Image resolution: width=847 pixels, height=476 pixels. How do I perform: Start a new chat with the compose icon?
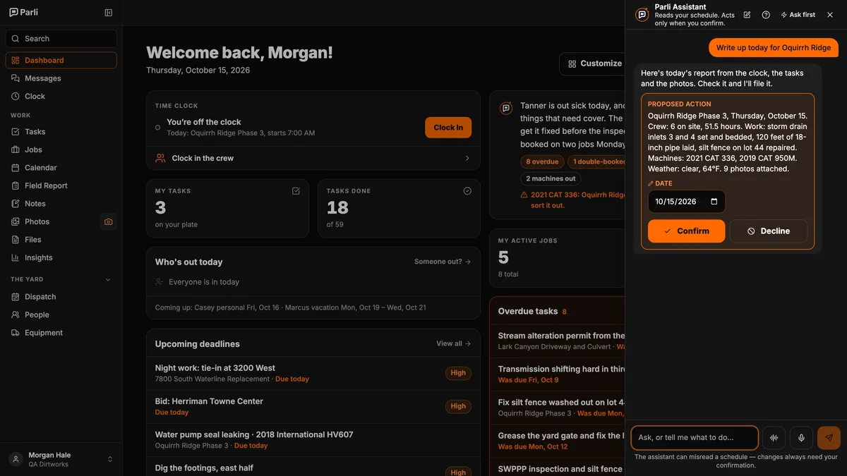click(x=747, y=15)
